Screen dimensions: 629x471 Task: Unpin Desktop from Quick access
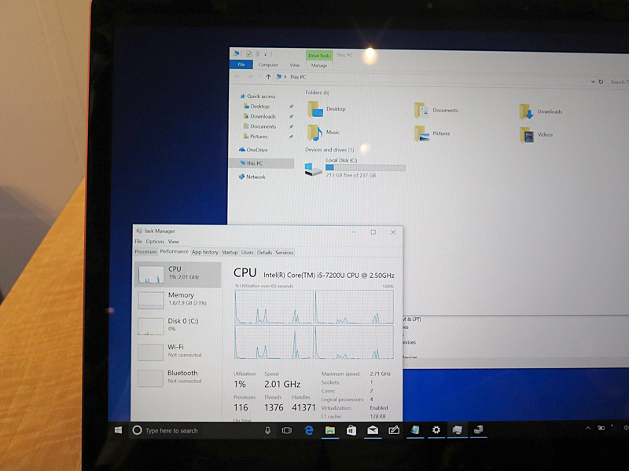point(290,106)
